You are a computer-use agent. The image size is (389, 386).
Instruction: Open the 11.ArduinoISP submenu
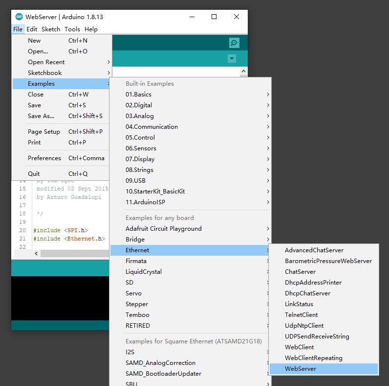pos(190,202)
